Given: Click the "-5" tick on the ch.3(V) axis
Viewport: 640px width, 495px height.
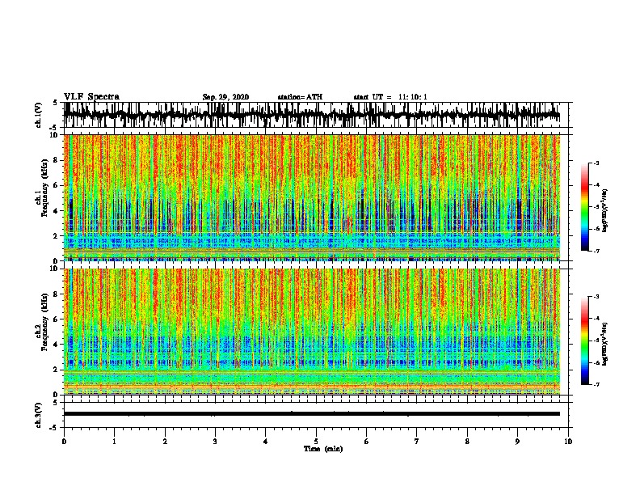Looking at the screenshot, I should tap(54, 428).
